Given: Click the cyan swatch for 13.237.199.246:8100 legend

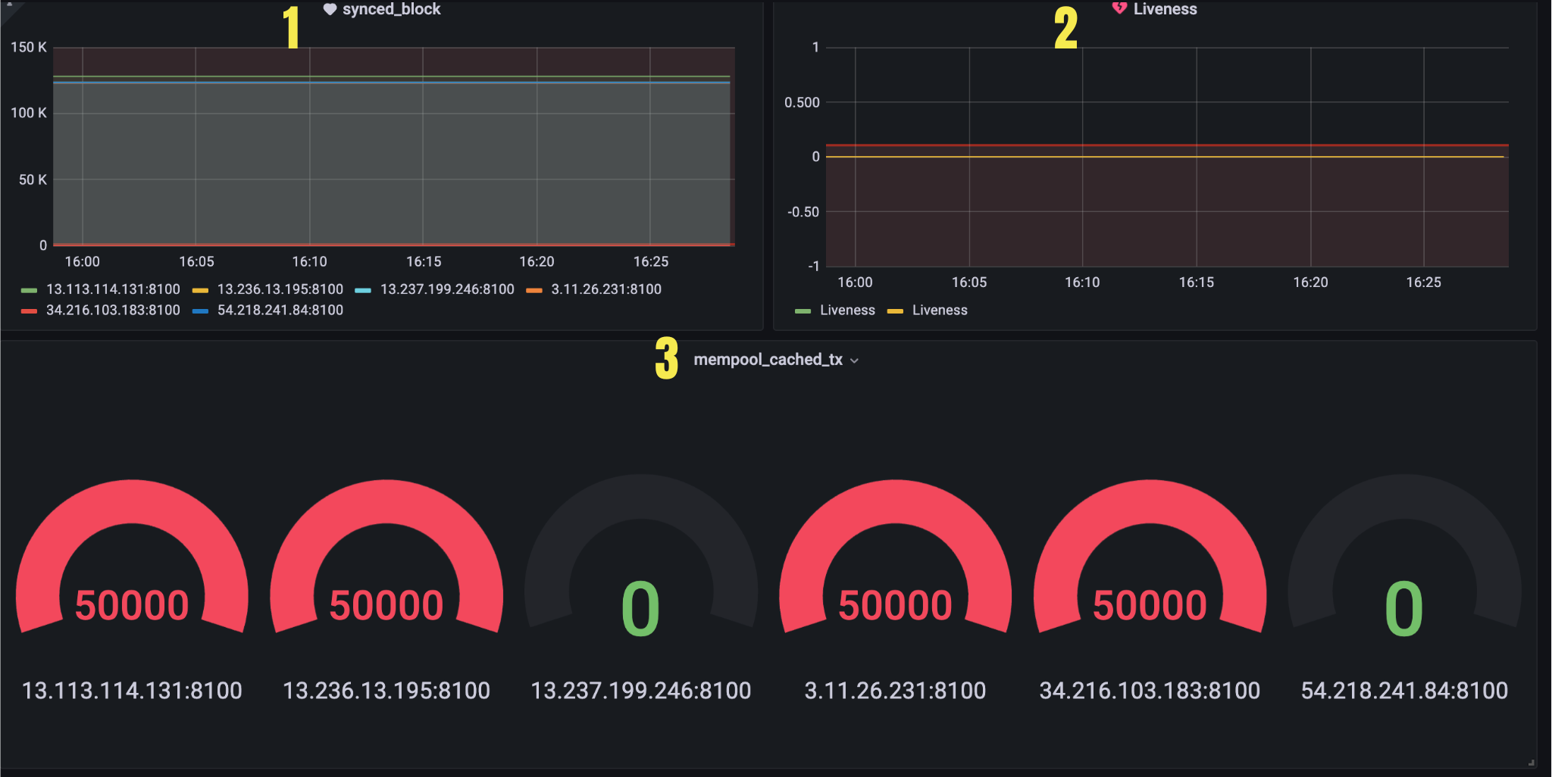Looking at the screenshot, I should click(363, 290).
